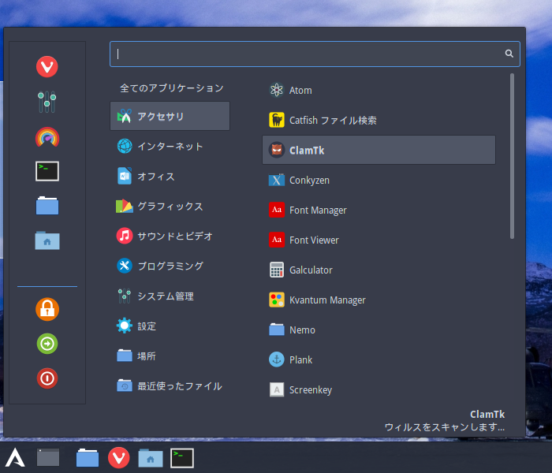Launch Vivaldi from the favorites sidebar

[x=47, y=66]
